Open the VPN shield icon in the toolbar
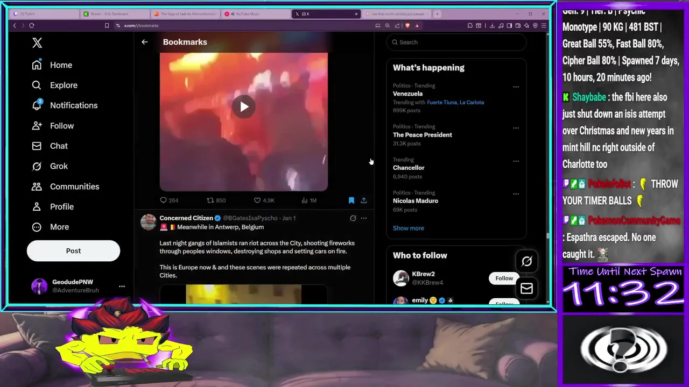Image resolution: width=689 pixels, height=387 pixels. [535, 25]
